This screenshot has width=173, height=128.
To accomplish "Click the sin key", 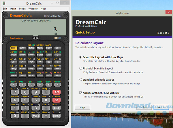I will click(40, 69).
